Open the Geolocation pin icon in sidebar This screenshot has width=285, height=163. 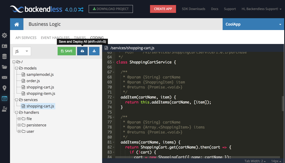tap(4, 88)
